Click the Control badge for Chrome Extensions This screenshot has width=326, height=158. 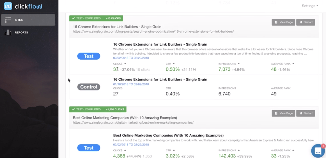coord(89,87)
